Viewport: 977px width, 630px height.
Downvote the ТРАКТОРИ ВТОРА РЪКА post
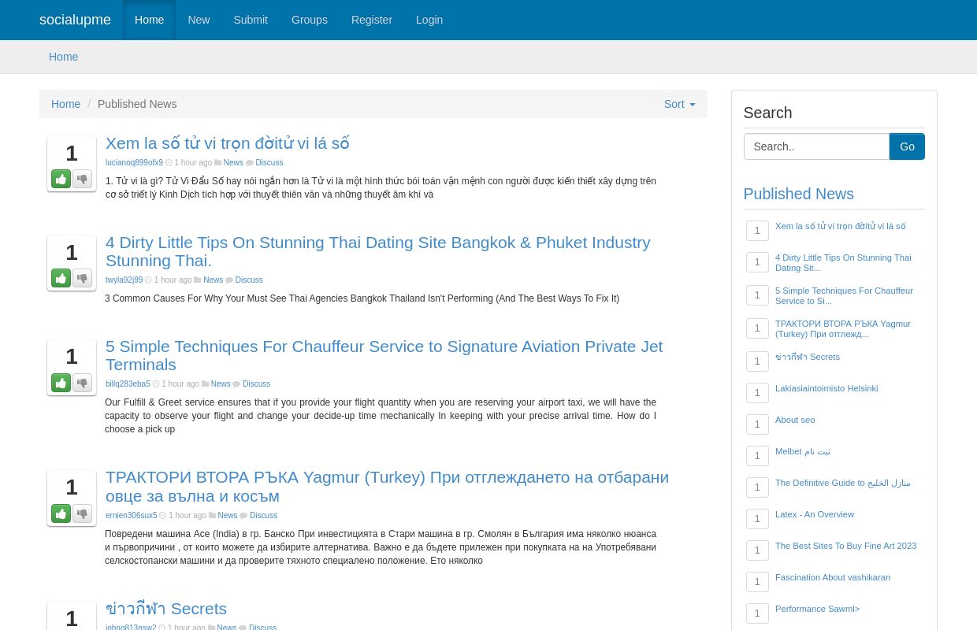coord(82,513)
